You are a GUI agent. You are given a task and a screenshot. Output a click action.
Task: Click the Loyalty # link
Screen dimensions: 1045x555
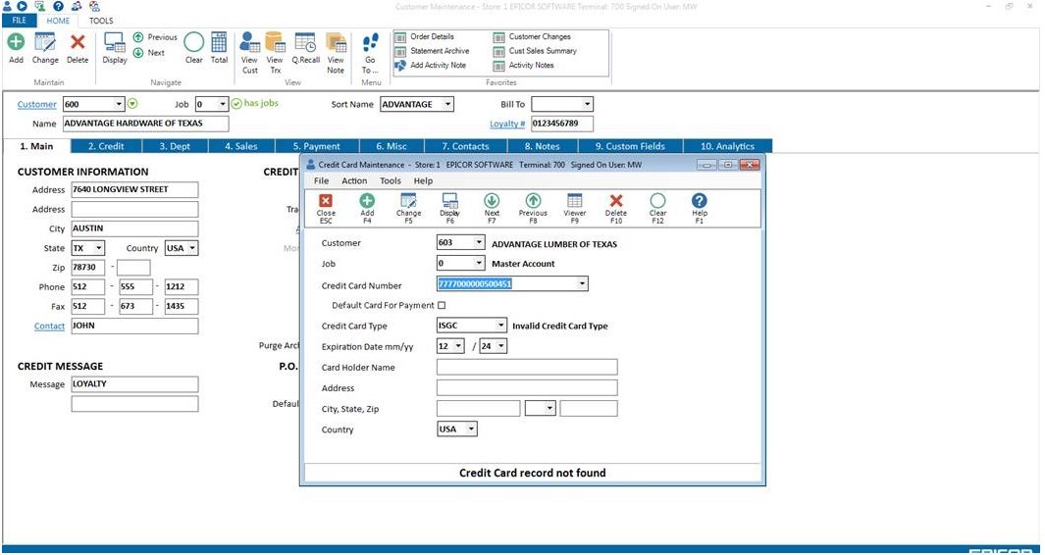coord(507,125)
